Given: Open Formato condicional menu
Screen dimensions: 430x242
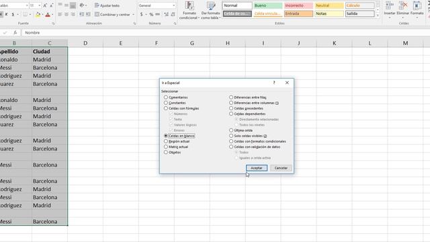Looking at the screenshot, I should (189, 11).
